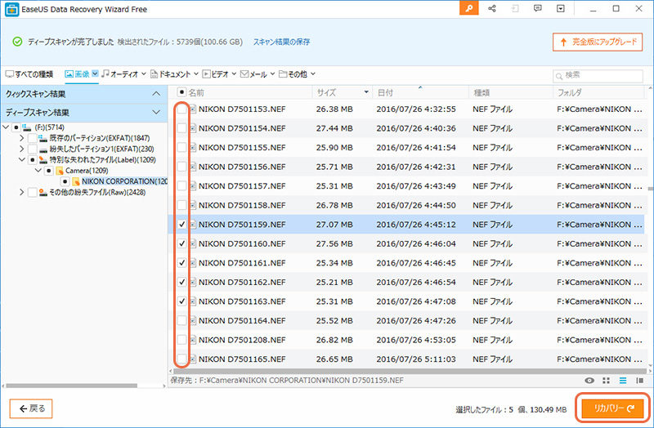Image resolution: width=654 pixels, height=428 pixels.
Task: Collapse the クイックスキャン結果 section
Action: [x=156, y=94]
